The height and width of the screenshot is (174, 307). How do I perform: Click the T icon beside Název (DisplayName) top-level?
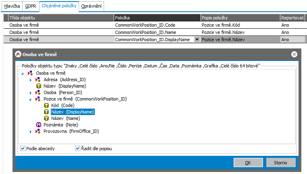(38, 86)
